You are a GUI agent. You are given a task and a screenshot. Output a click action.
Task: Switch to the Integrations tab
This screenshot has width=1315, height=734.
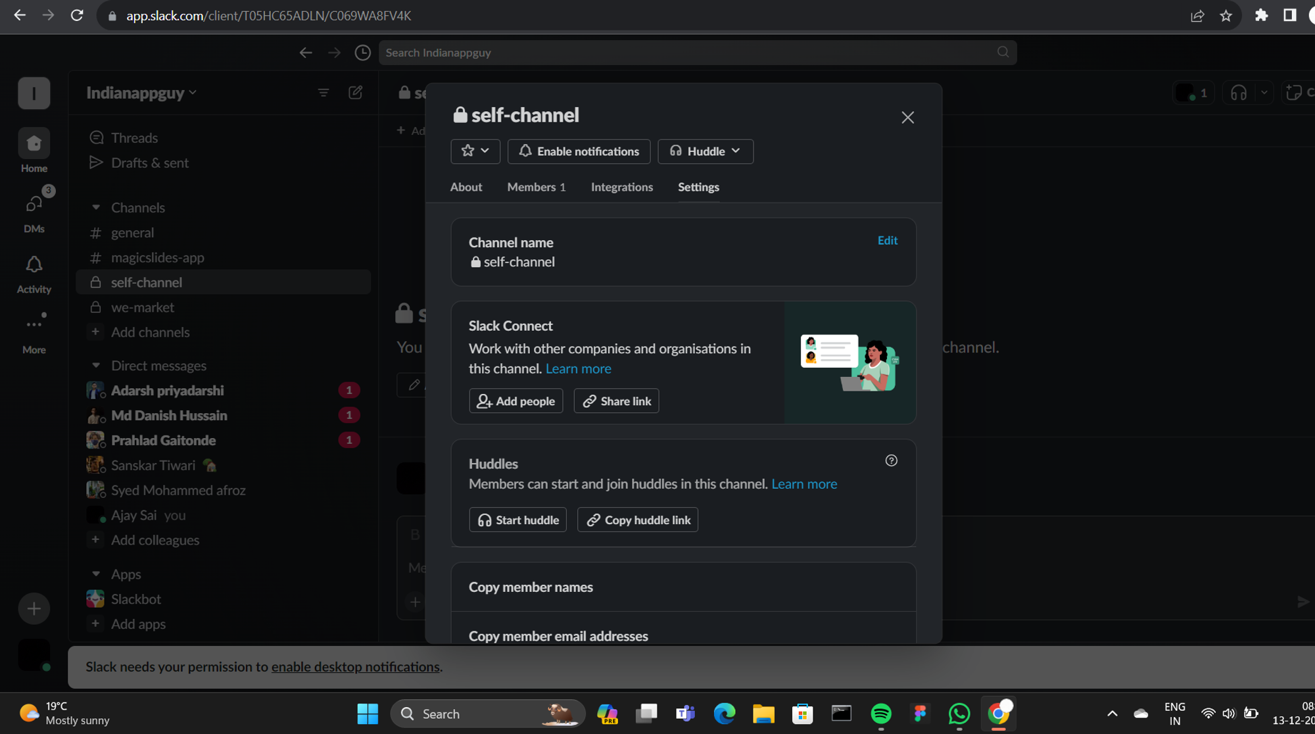621,187
